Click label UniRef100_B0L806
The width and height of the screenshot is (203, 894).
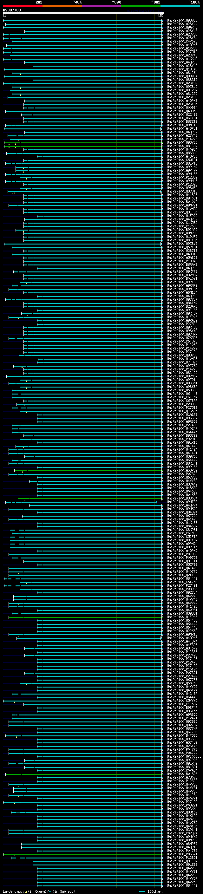pos(182,774)
